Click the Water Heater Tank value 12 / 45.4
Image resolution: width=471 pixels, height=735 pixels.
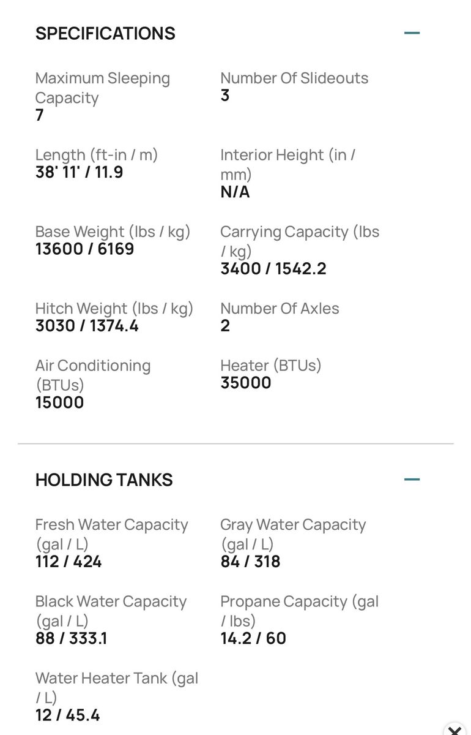click(x=67, y=715)
